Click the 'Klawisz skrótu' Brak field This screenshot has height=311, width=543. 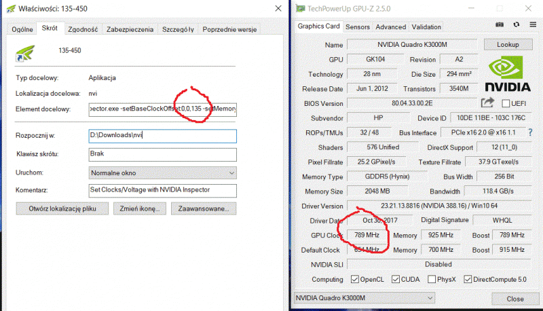pos(162,154)
